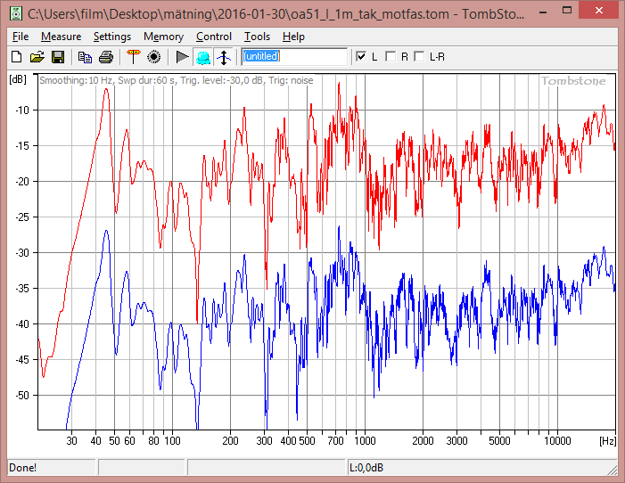
Task: Minimize the TombStone window
Action: tap(542, 12)
